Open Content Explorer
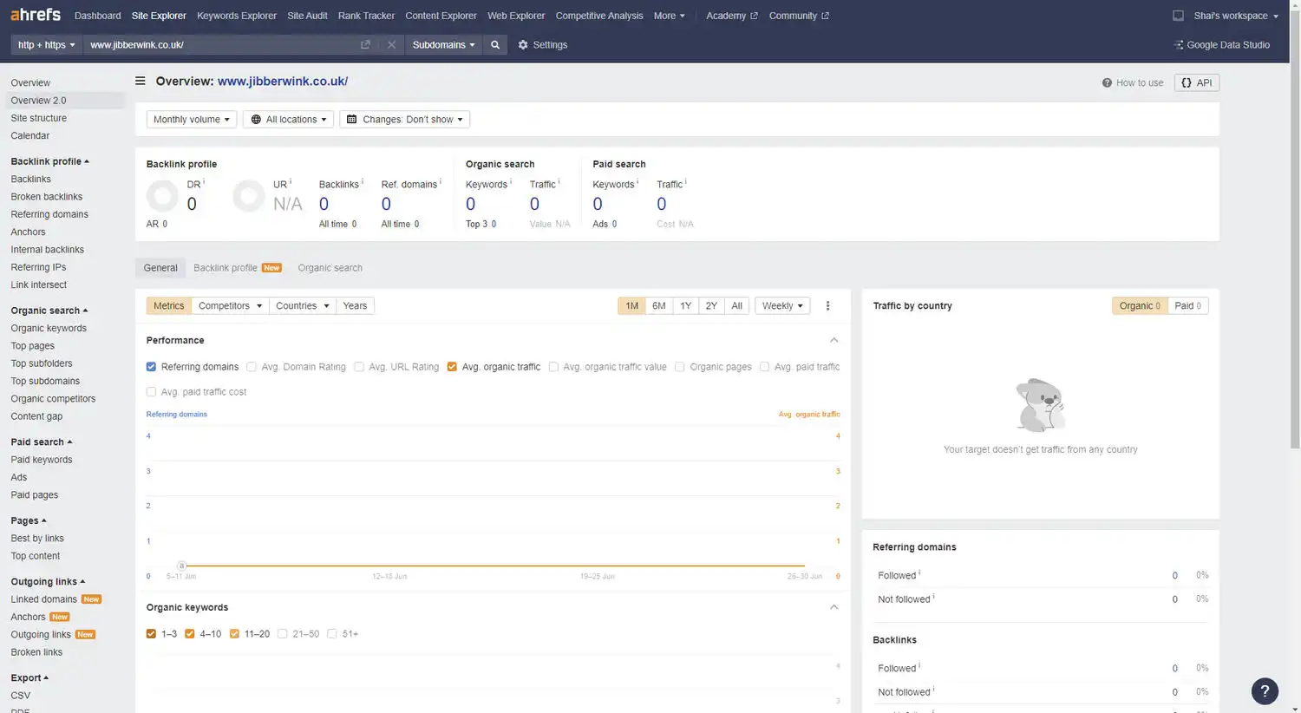1301x713 pixels. [441, 16]
